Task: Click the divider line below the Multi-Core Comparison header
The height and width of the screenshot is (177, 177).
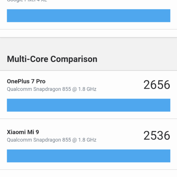Action: click(88, 71)
